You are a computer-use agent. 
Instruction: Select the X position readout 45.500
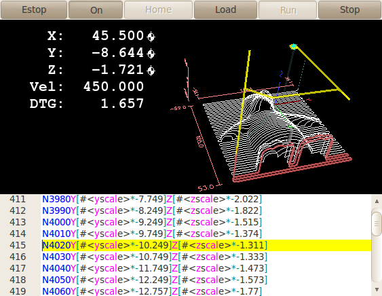tap(118, 36)
